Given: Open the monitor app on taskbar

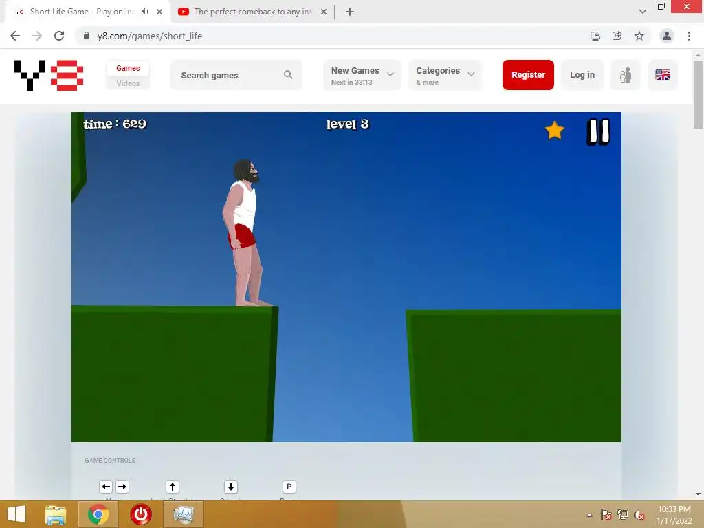Looking at the screenshot, I should tap(183, 514).
